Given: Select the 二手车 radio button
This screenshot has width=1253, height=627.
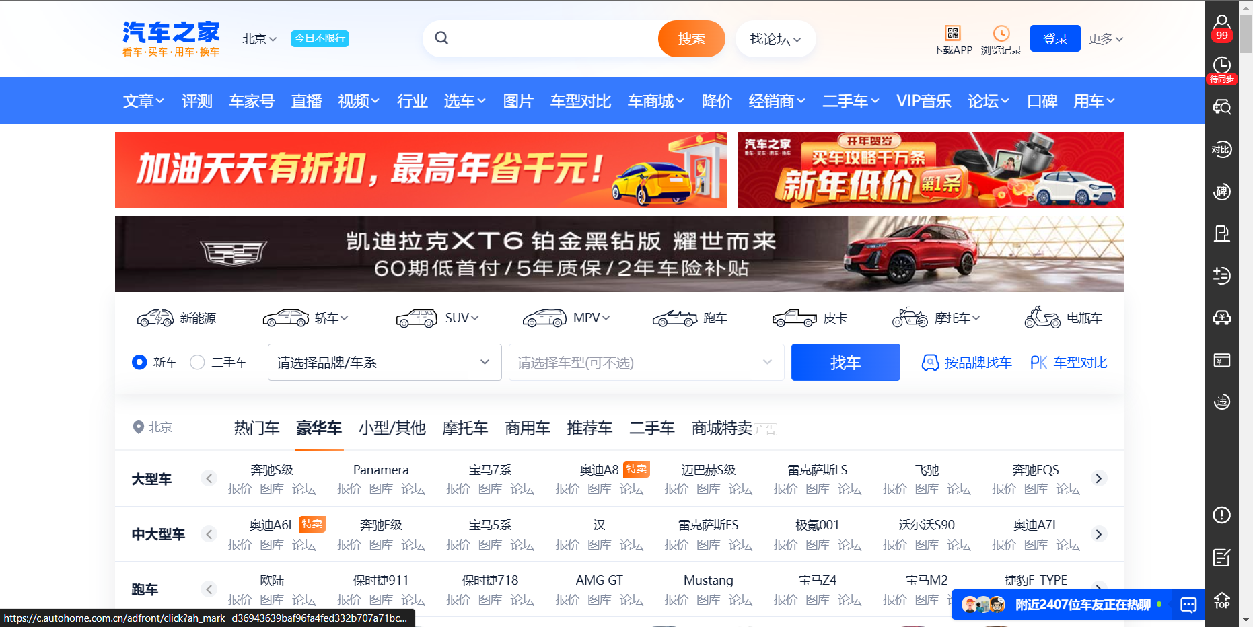Looking at the screenshot, I should point(197,363).
